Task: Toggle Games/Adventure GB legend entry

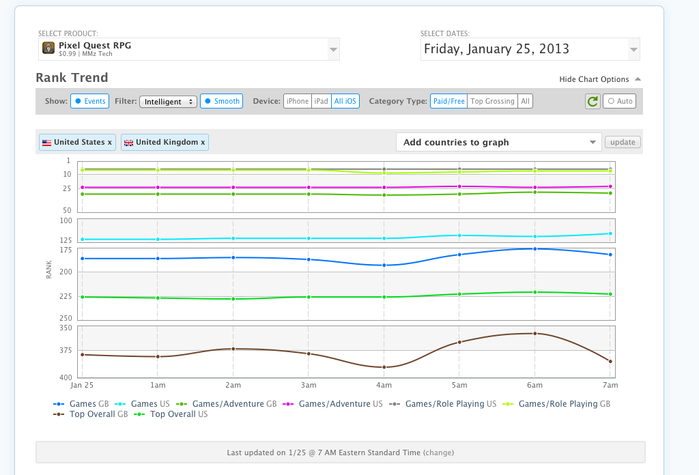Action: click(x=227, y=404)
